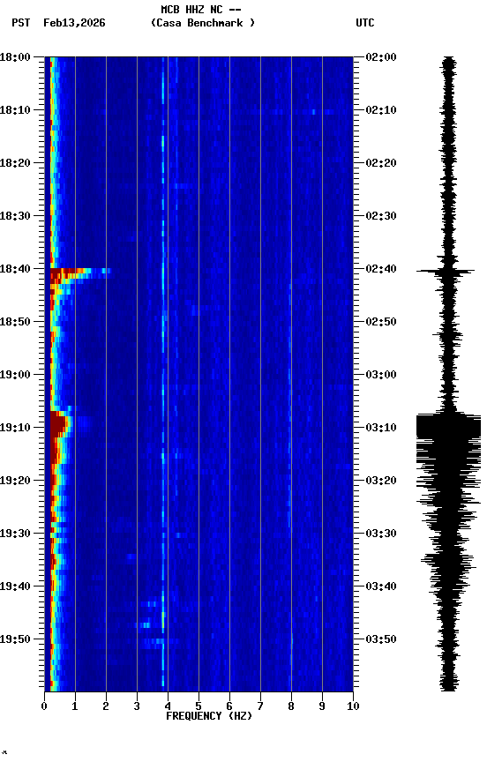Click the '18:50' PST time label
The image size is (487, 762).
pyautogui.click(x=15, y=322)
